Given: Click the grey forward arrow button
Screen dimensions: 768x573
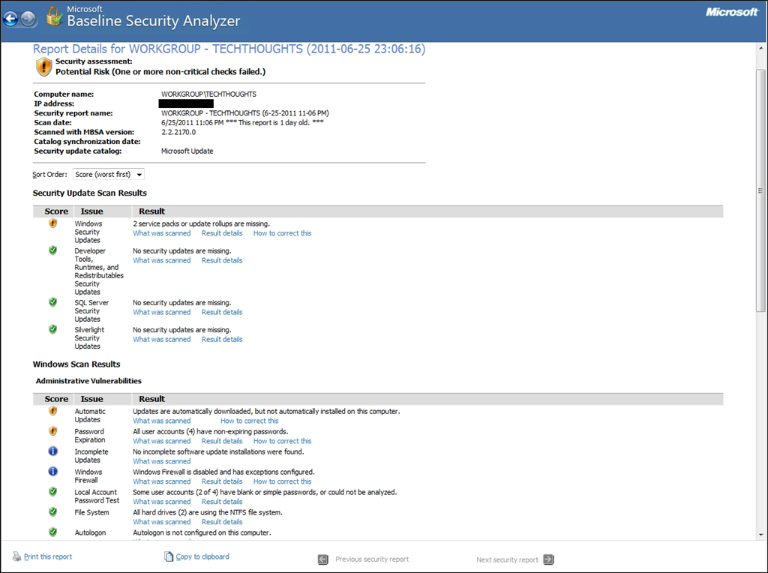Looking at the screenshot, I should 28,19.
